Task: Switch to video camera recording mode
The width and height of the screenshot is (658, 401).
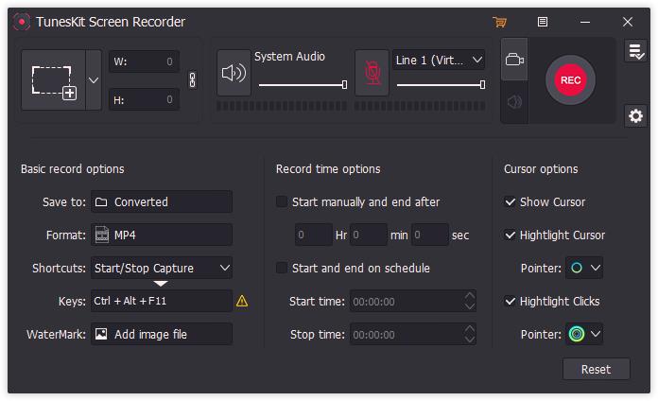Action: click(x=514, y=61)
